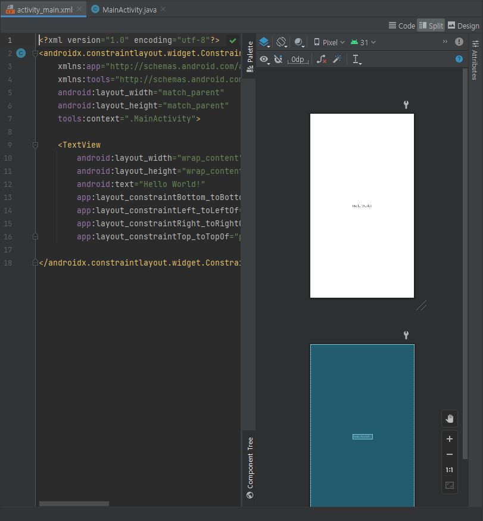Set default margins 0dp
The height and width of the screenshot is (521, 483).
point(298,60)
